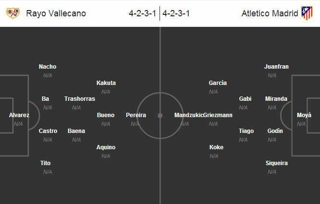
Task: Pick striker Pereira near the centre circle
Action: [x=136, y=115]
